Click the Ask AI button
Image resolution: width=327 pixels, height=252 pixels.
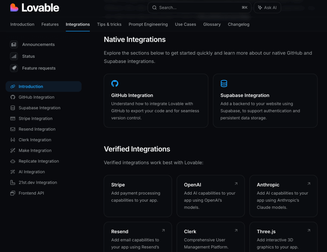point(267,8)
